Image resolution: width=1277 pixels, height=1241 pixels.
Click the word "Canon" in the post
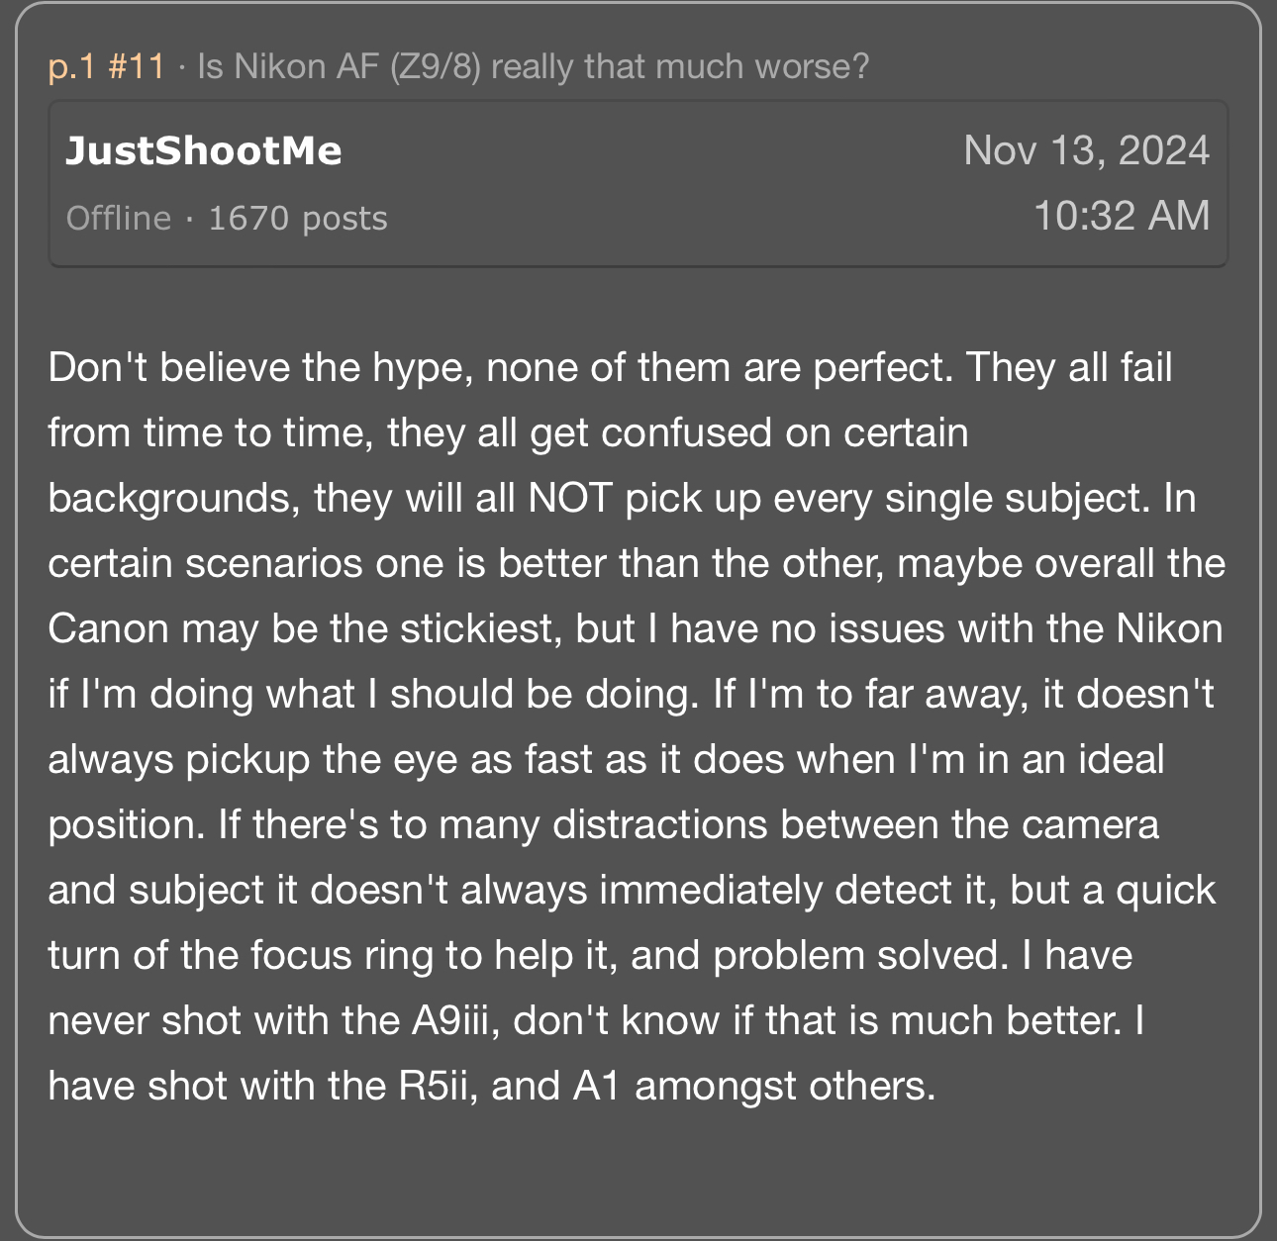[x=108, y=628]
